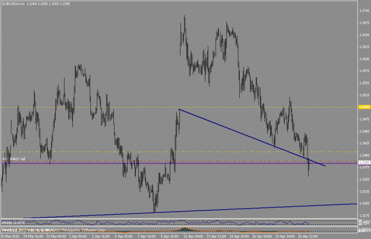The image size is (371, 239).
Task: Click the yellow highlighted price tag on the price axis
Action: point(364,107)
